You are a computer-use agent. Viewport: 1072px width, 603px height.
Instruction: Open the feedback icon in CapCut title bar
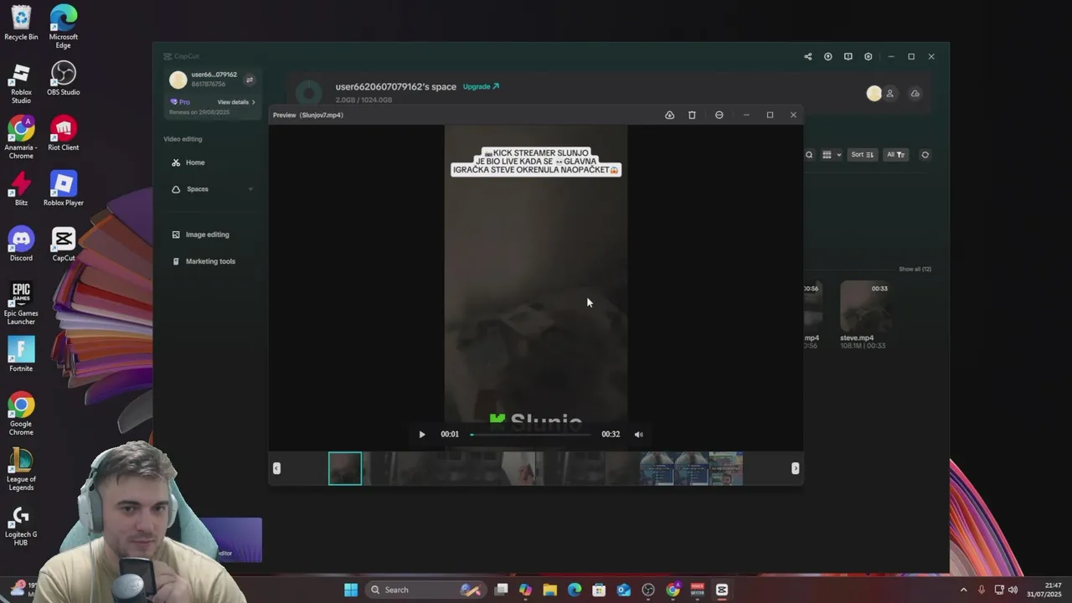tap(848, 56)
